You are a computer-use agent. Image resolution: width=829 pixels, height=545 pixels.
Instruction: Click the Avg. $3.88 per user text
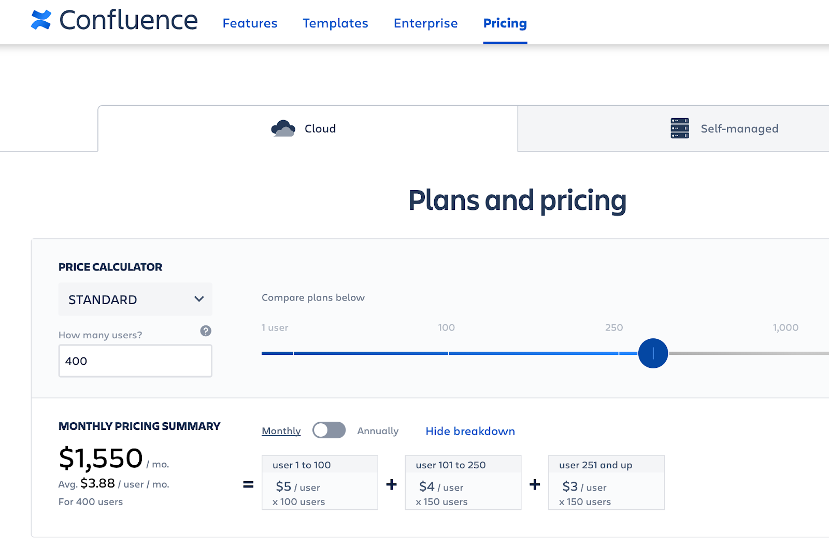[114, 484]
